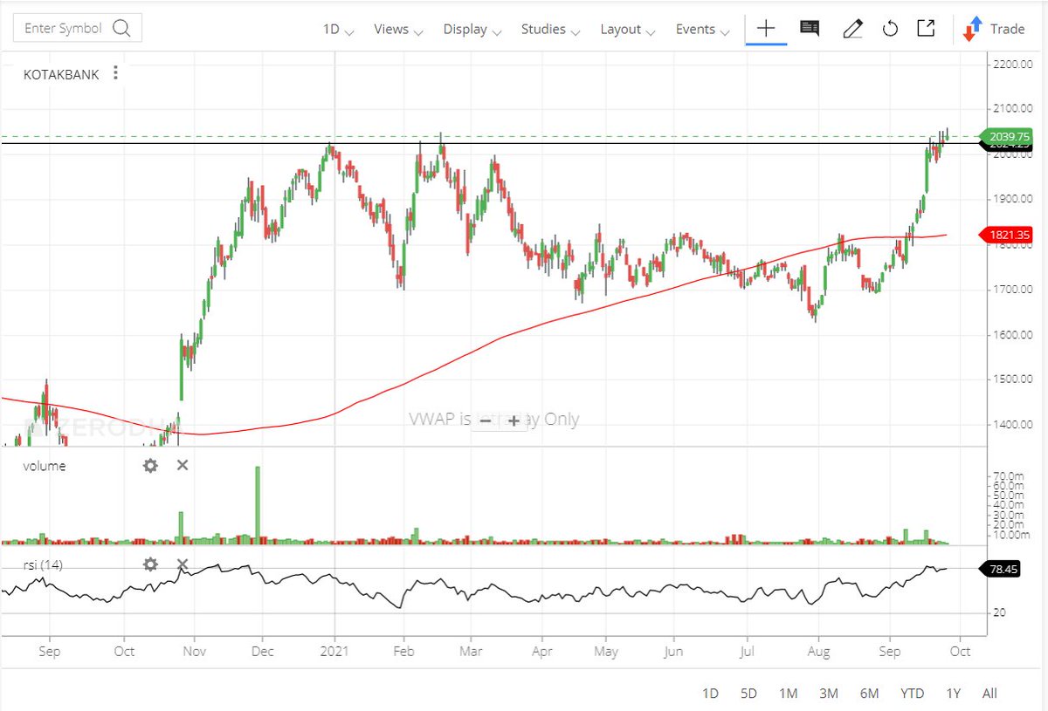The height and width of the screenshot is (711, 1048).
Task: Select the 6M range tab
Action: click(869, 694)
